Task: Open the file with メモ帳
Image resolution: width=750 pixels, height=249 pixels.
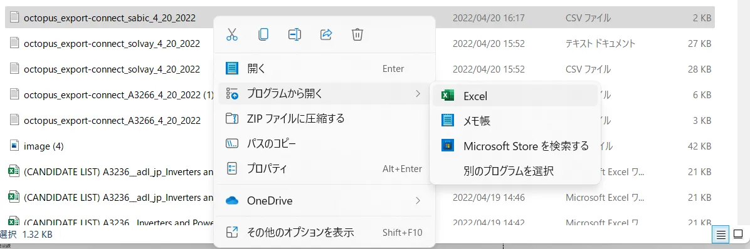Action: 515,121
